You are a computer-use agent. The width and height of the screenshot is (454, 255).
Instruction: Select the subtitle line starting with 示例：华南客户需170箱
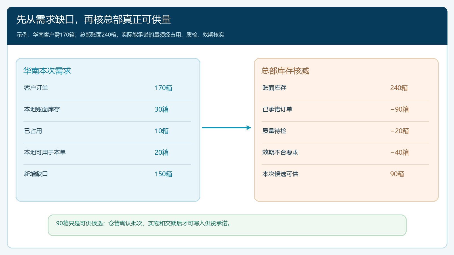click(120, 35)
